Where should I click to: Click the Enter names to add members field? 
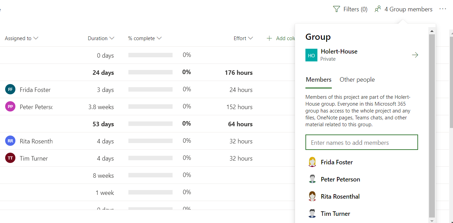point(362,142)
